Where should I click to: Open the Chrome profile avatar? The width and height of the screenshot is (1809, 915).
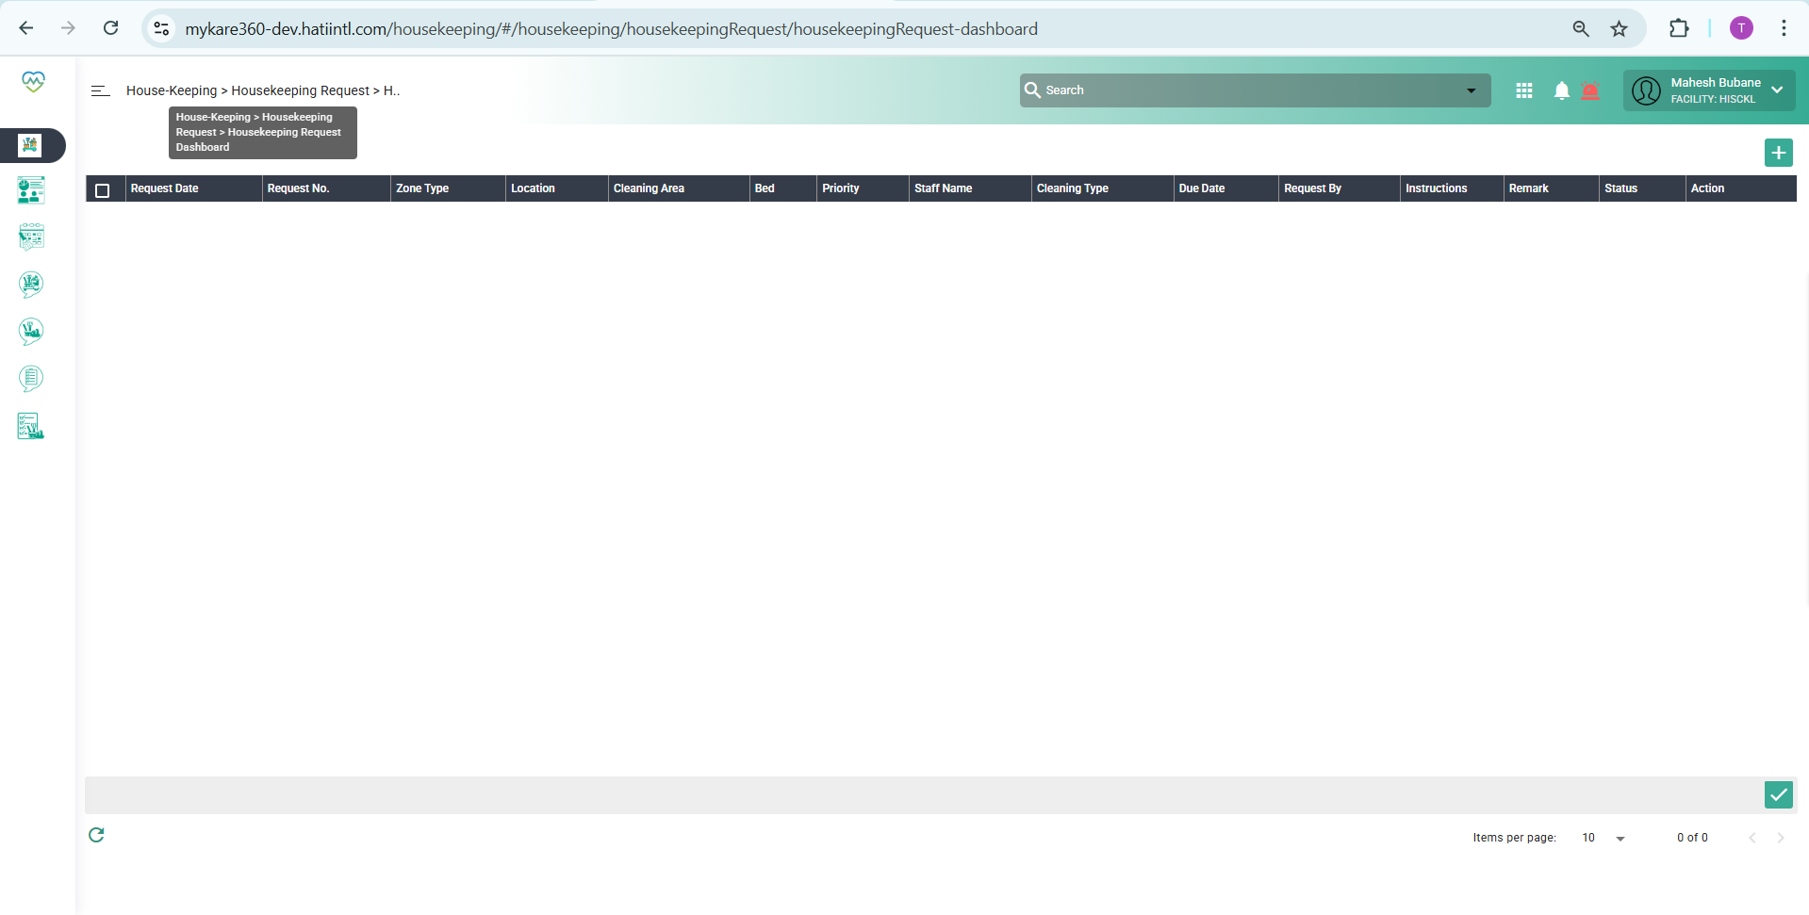click(1741, 28)
